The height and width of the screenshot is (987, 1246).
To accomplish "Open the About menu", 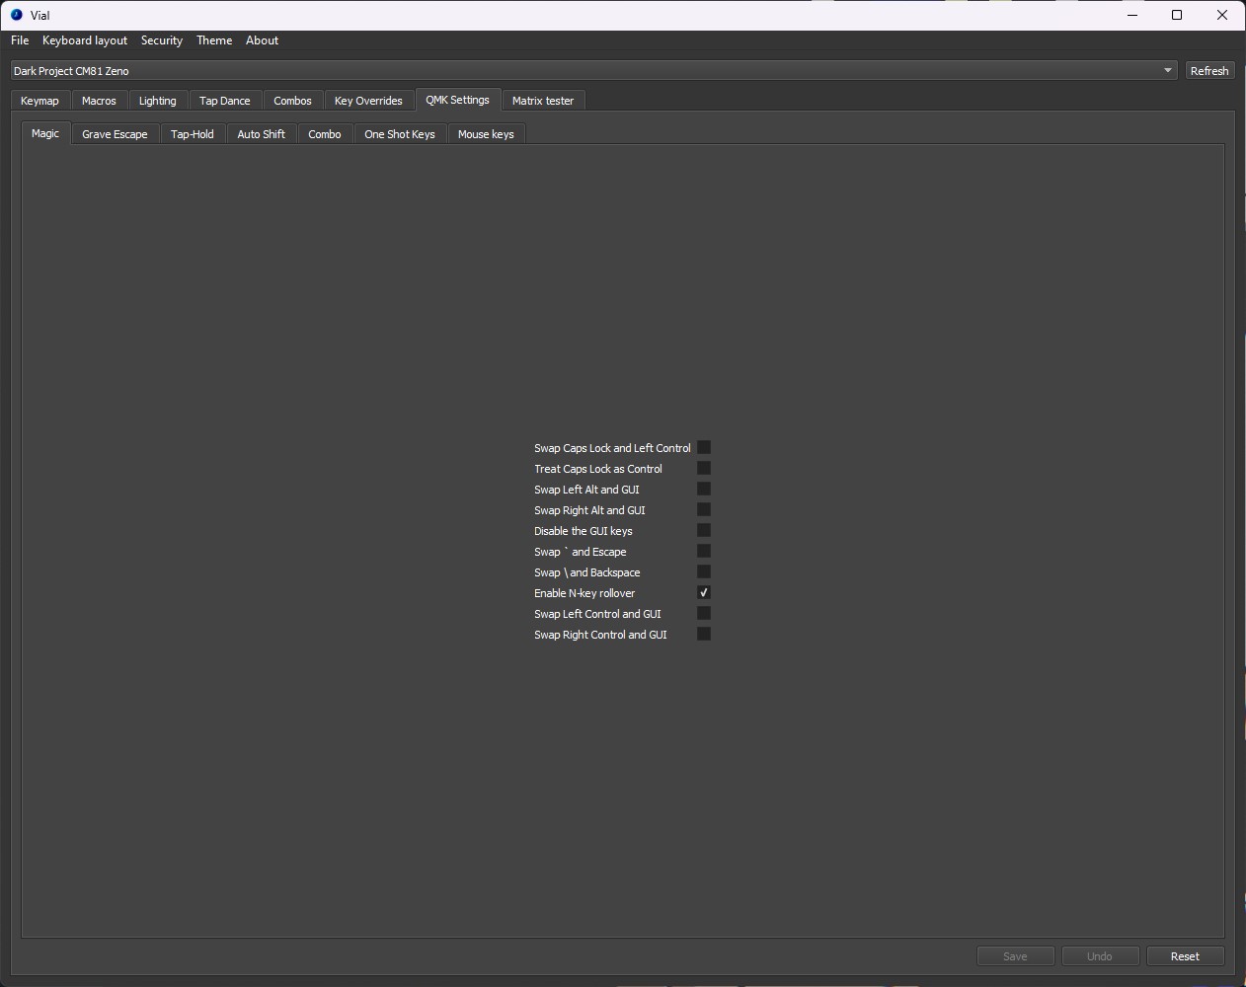I will (263, 40).
